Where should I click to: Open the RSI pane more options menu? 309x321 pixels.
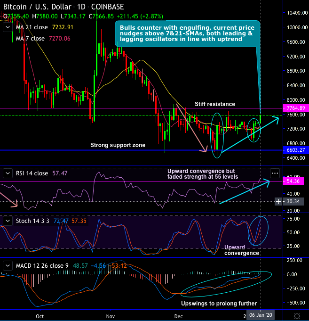(x=275, y=173)
